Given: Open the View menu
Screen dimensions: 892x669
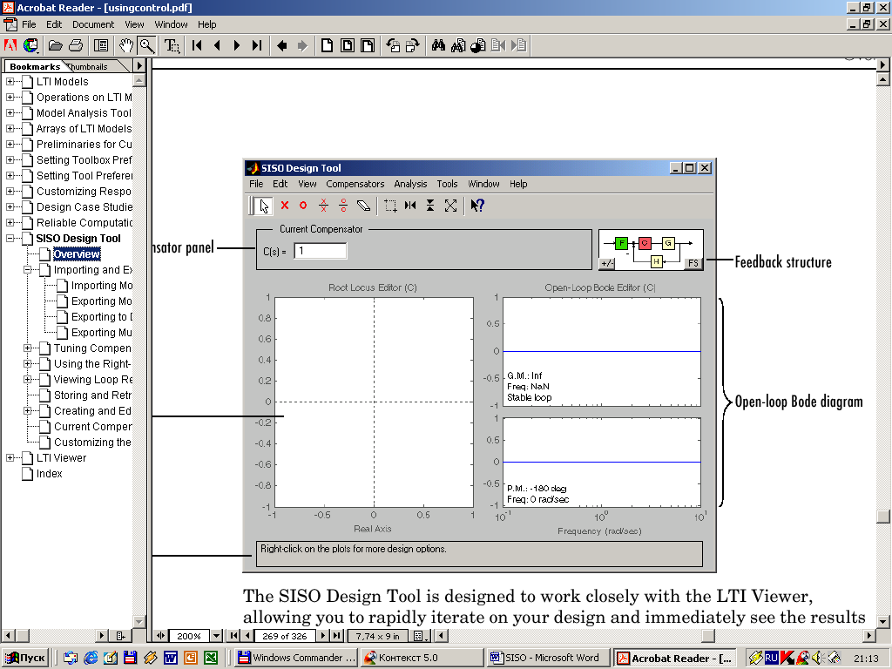Looking at the screenshot, I should point(134,24).
